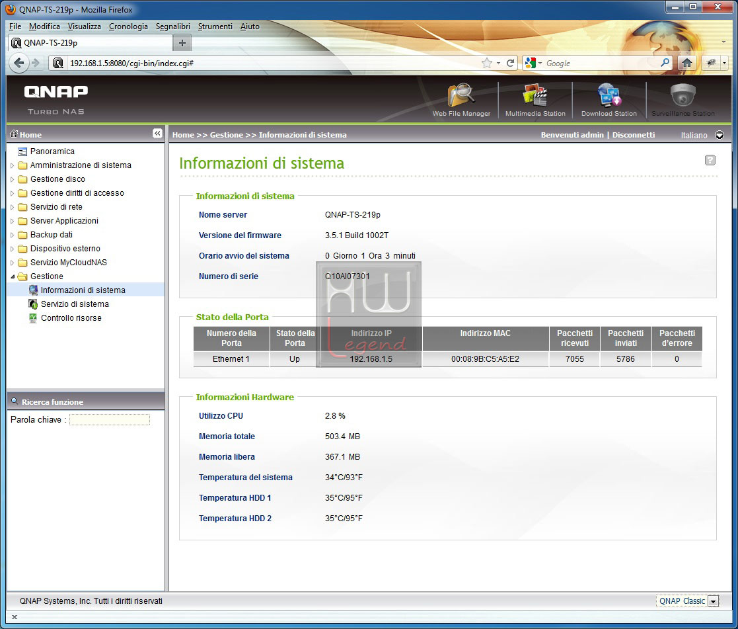
Task: Open Web File Manager
Action: (461, 100)
